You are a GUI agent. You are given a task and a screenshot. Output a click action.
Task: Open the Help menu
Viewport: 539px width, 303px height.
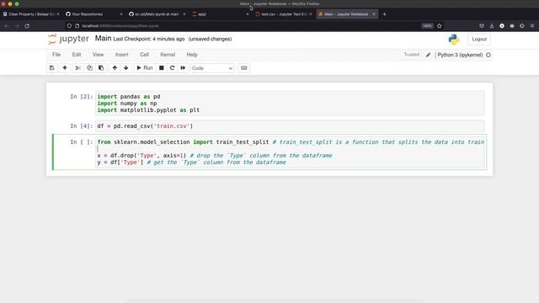point(192,55)
